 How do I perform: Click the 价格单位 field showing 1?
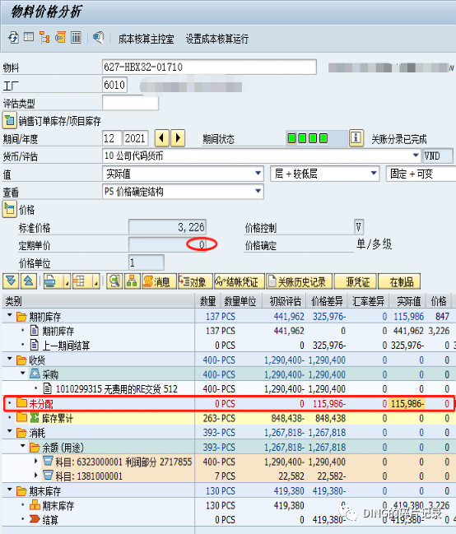pos(147,262)
